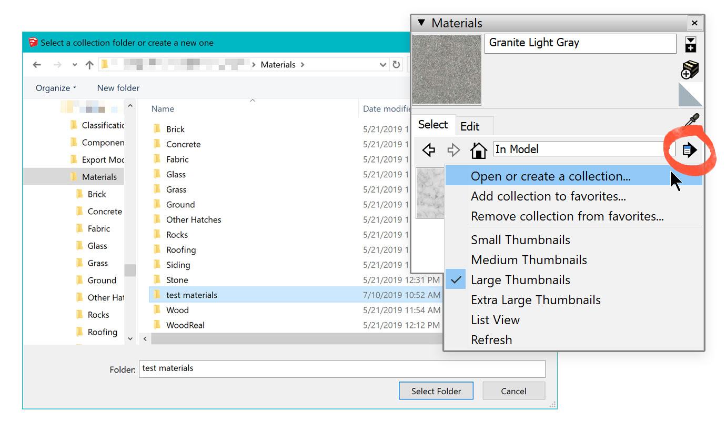The image size is (726, 421).
Task: Click the file dialog Up arrow
Action: click(89, 65)
